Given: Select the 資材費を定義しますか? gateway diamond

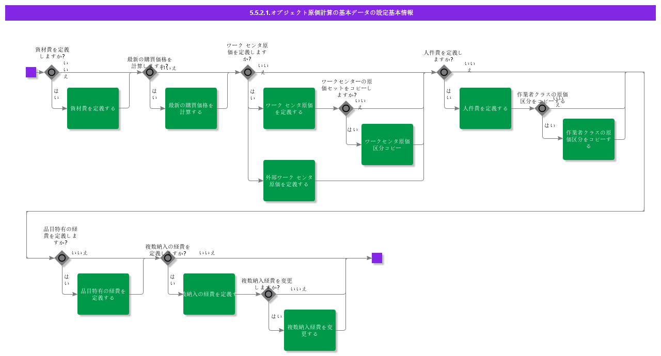Looking at the screenshot, I should 52,72.
